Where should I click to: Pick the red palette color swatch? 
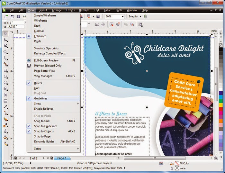221,109
